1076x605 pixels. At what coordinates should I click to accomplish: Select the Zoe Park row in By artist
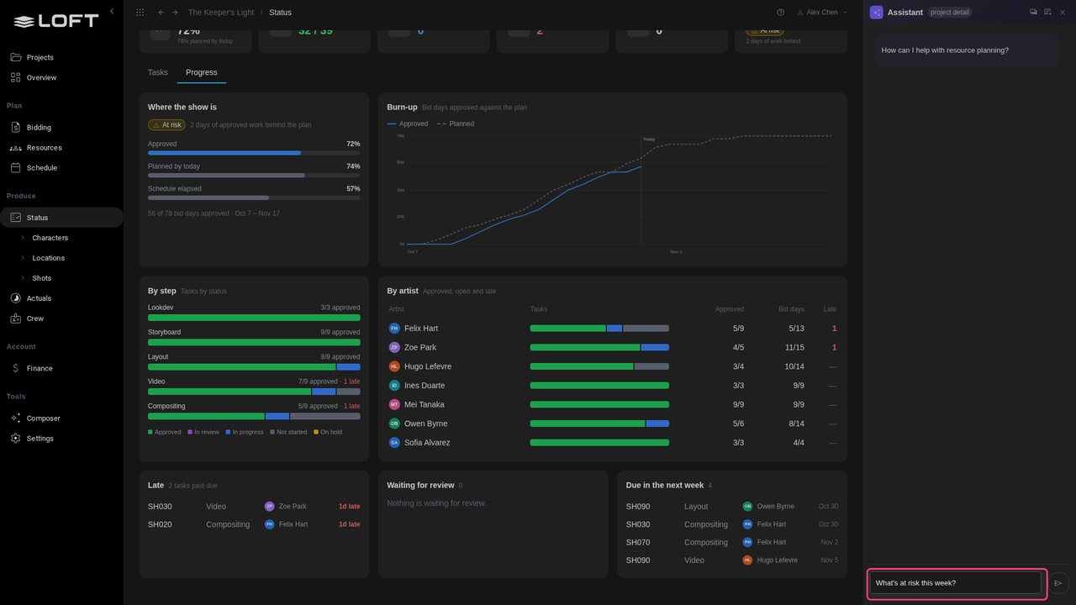tap(612, 347)
